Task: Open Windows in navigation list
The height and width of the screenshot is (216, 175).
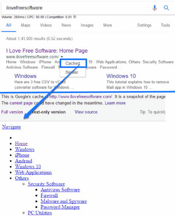Action: coord(25,149)
